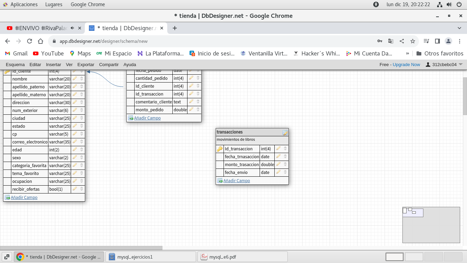Edit the correo_electronico field pencil icon
Screen dimensions: 467x263
[75, 142]
